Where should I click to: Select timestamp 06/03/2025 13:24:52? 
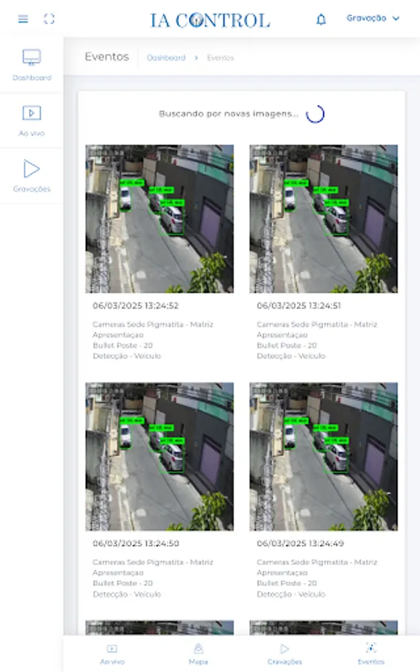136,305
